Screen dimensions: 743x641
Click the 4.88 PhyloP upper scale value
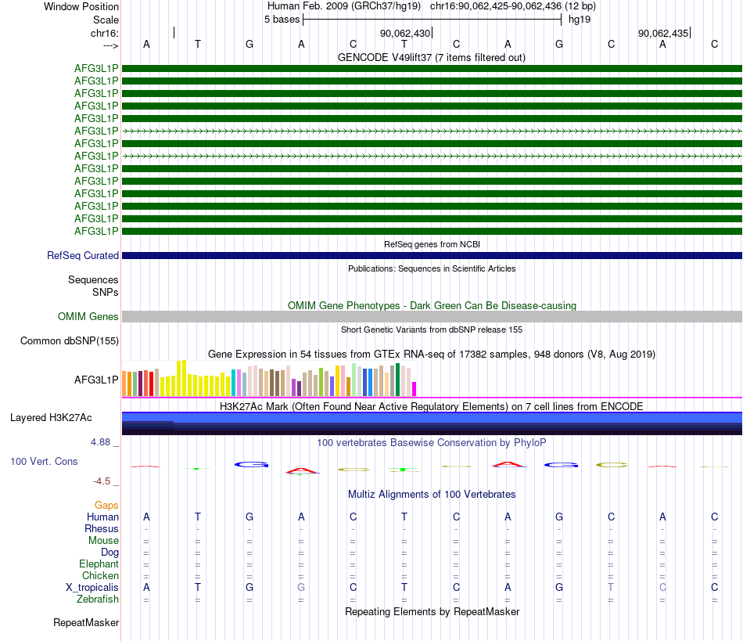tap(100, 442)
